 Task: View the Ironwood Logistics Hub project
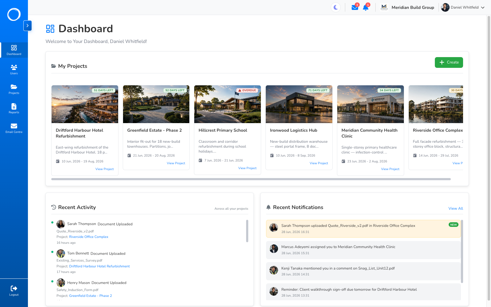pyautogui.click(x=319, y=163)
